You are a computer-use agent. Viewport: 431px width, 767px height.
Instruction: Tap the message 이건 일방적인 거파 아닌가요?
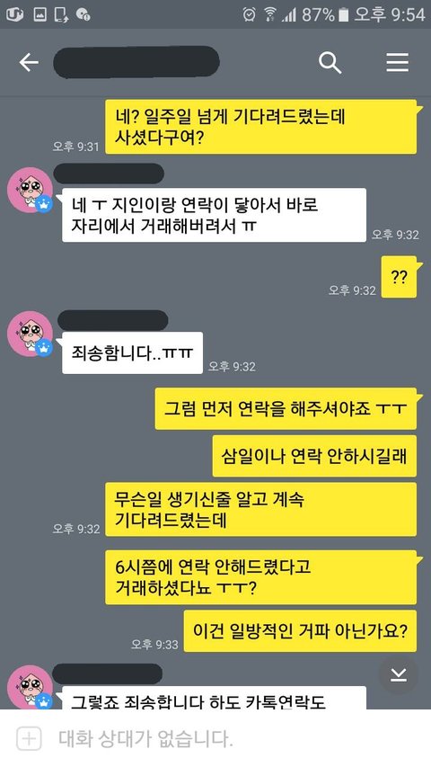coord(300,631)
